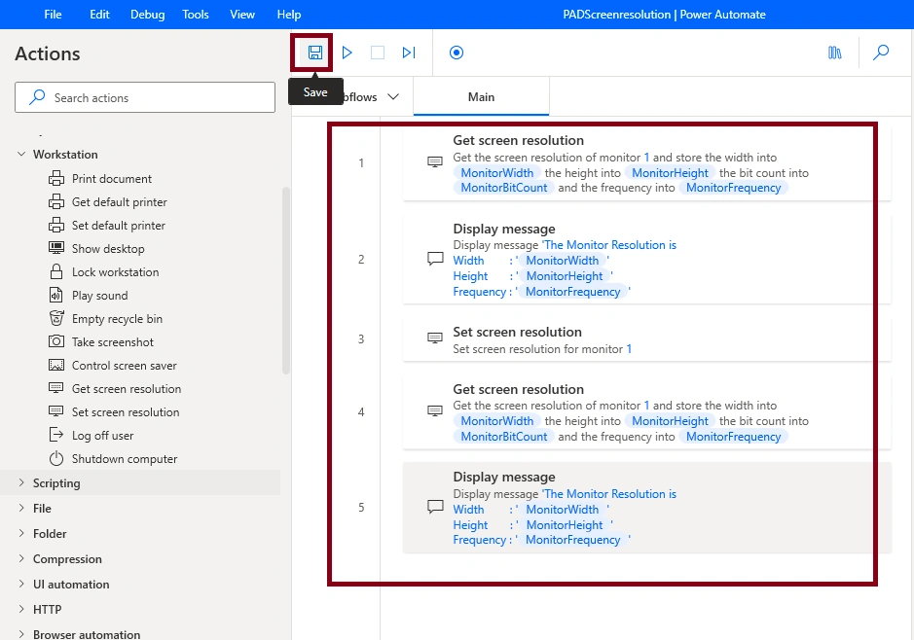Click the Lock workstation action label
Screen dimensions: 914x640
(x=116, y=272)
